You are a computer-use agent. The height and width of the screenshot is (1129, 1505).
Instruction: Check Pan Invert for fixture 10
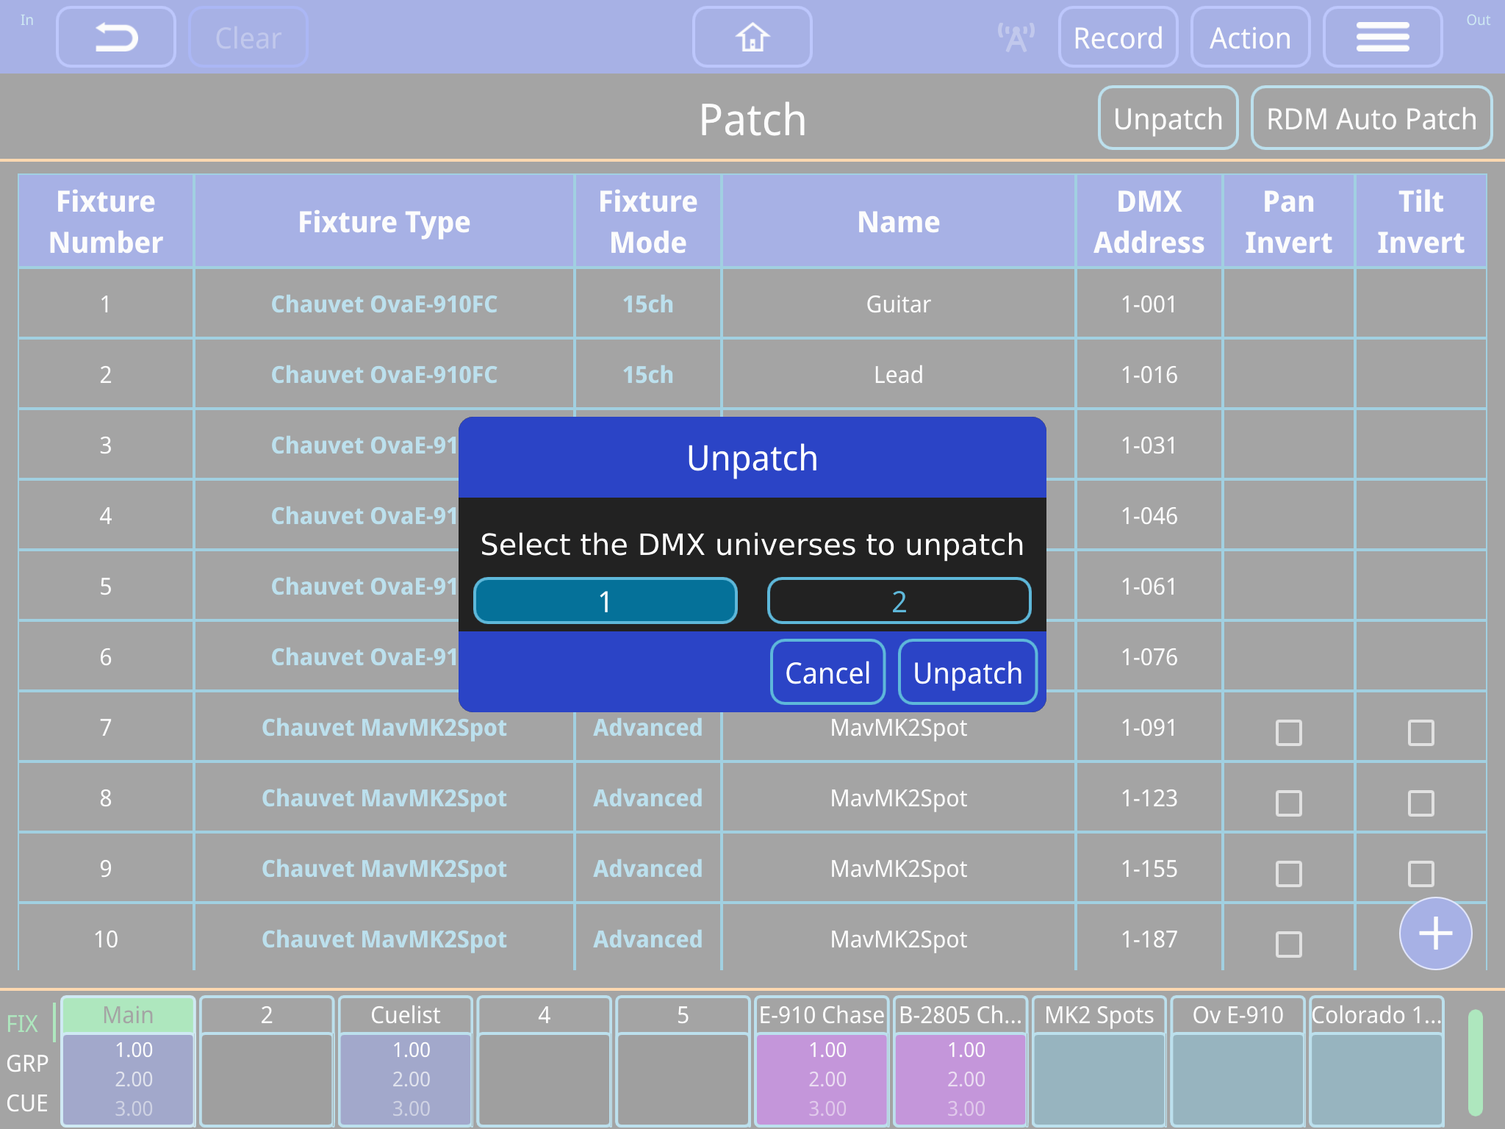point(1289,943)
